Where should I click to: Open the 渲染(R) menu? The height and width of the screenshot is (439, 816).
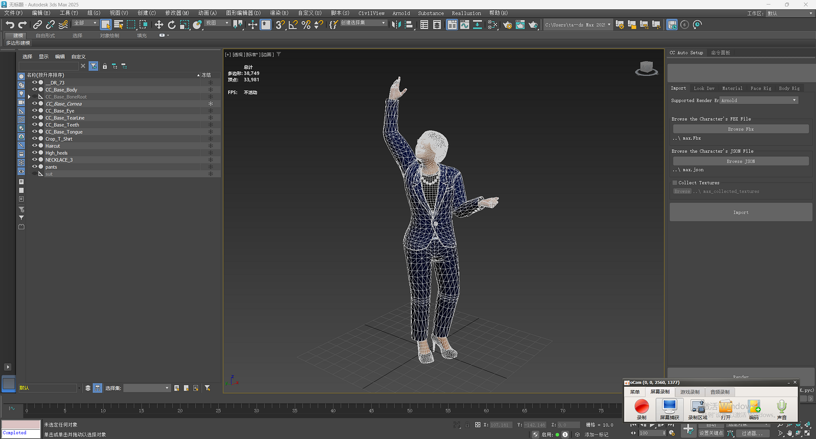pyautogui.click(x=279, y=13)
